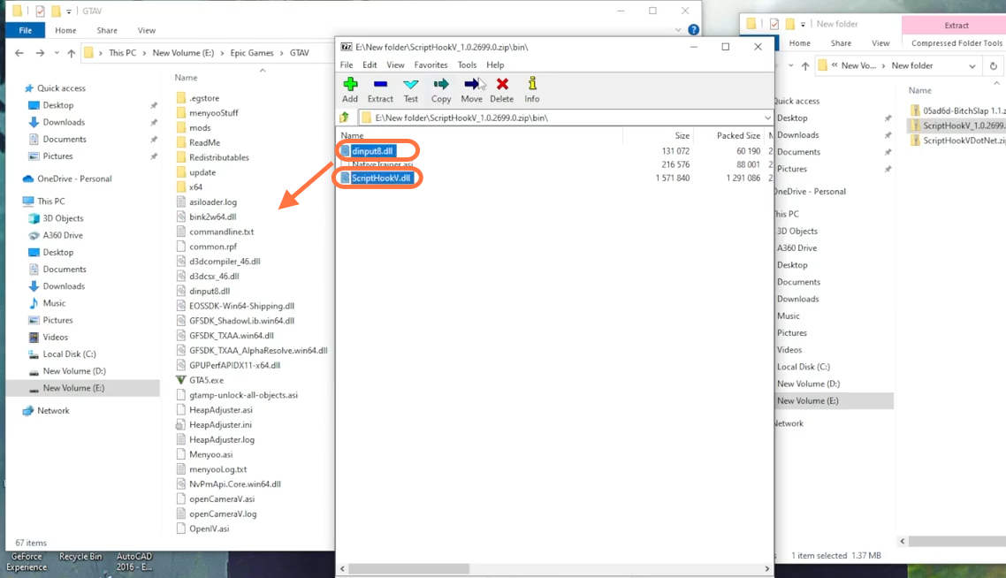
Task: Open the 7-Zip Edit menu
Action: (x=370, y=65)
